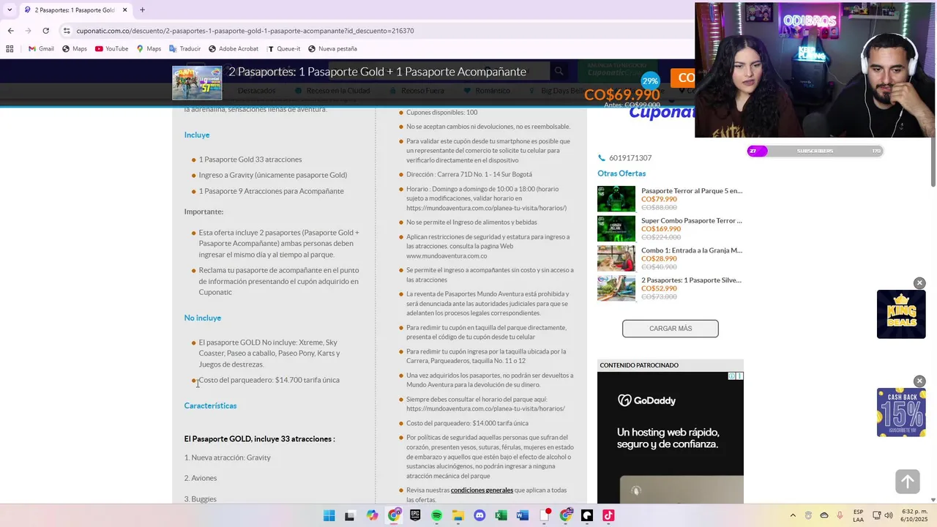Show hidden system tray icons chevron
937x527 pixels.
tap(793, 515)
